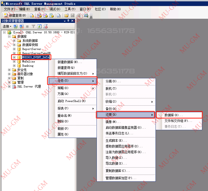Open the 工具(T) menu

[x=70, y=9]
